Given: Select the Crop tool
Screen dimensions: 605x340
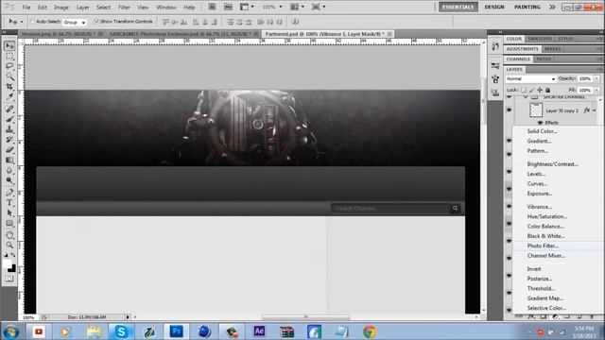Looking at the screenshot, I should click(9, 87).
